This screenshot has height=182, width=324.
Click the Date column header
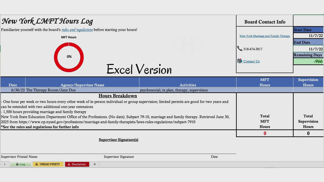coord(13,82)
